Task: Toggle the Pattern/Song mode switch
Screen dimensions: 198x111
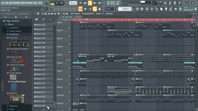Action: [x=52, y=3]
